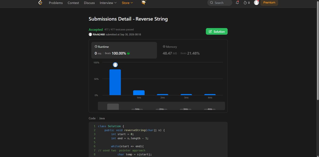Click the 'while(start <= end){' code line
Screen dimensions: 319x157
127,146
